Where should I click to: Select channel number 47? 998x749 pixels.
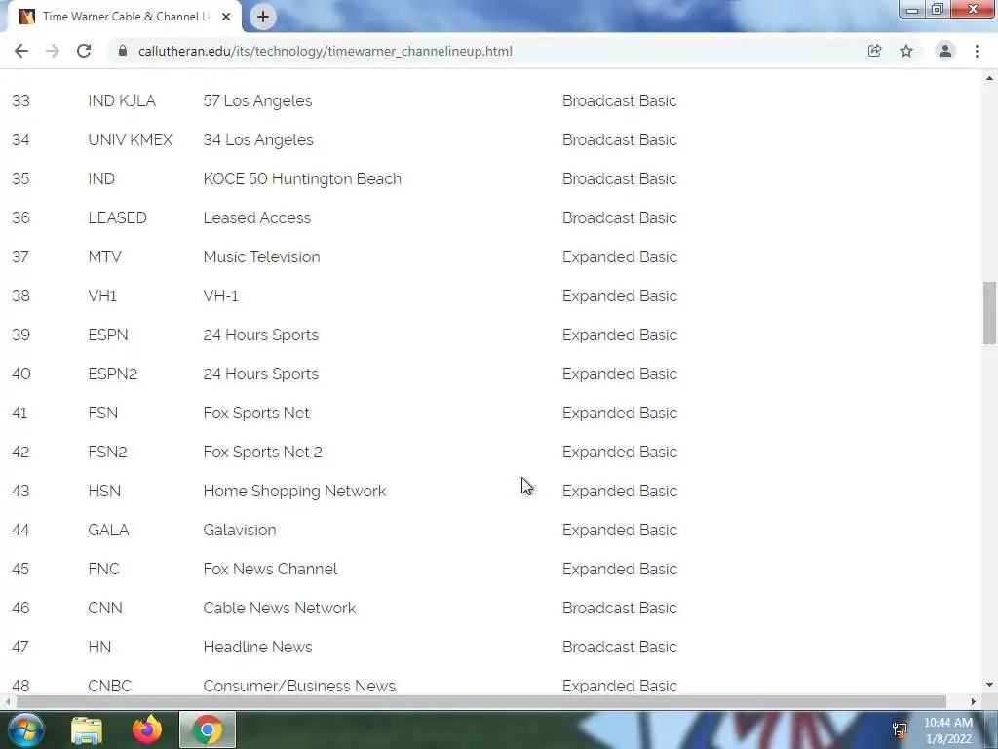20,648
